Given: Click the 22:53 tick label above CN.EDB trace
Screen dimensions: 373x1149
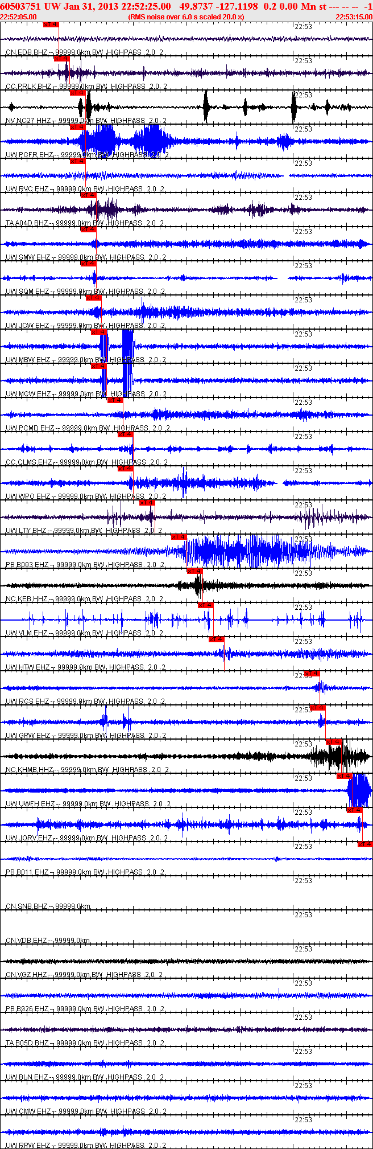Looking at the screenshot, I should click(304, 26).
